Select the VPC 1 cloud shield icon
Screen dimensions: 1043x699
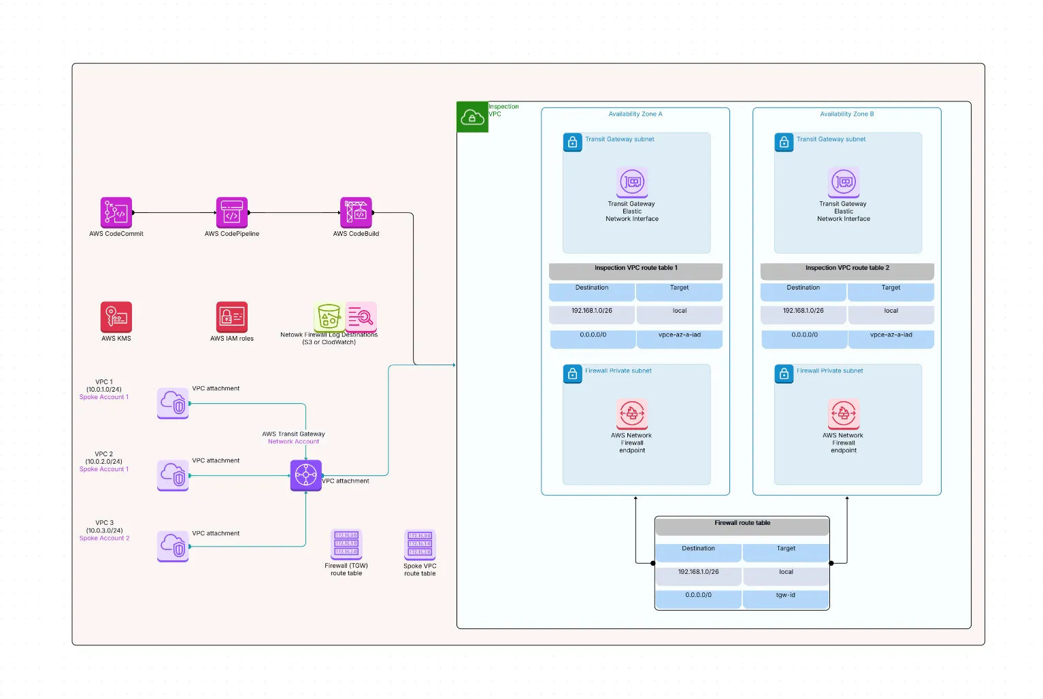coord(173,403)
